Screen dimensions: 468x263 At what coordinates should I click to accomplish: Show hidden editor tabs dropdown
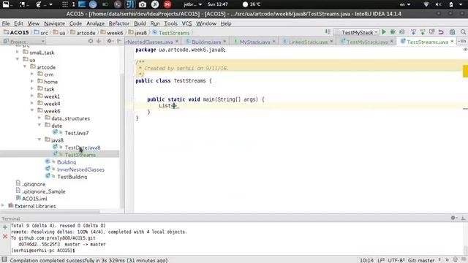click(462, 42)
